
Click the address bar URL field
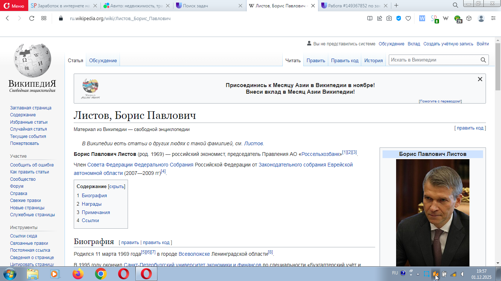(213, 18)
